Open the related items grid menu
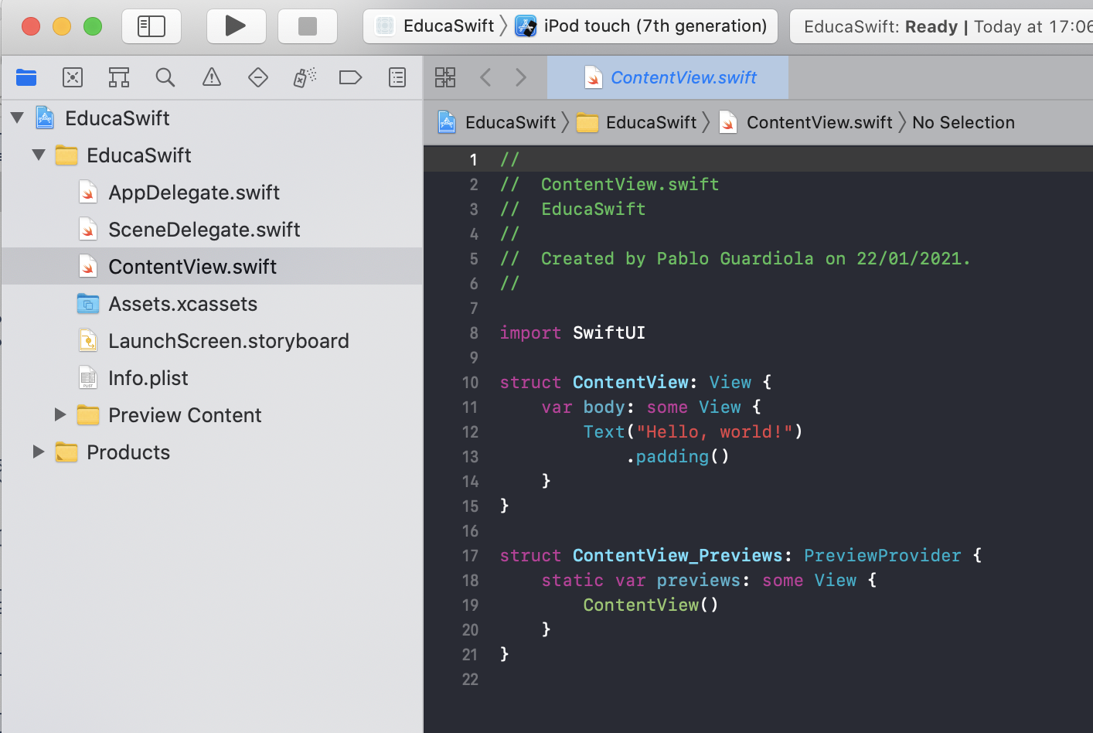The image size is (1093, 733). 445,77
